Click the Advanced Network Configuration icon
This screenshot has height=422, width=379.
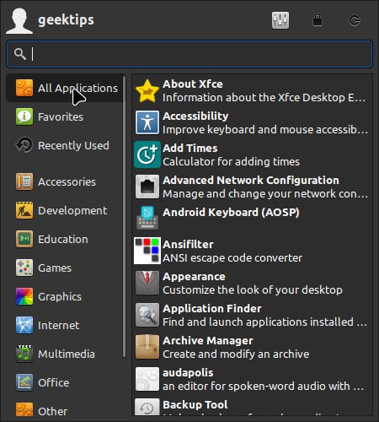[x=147, y=187]
